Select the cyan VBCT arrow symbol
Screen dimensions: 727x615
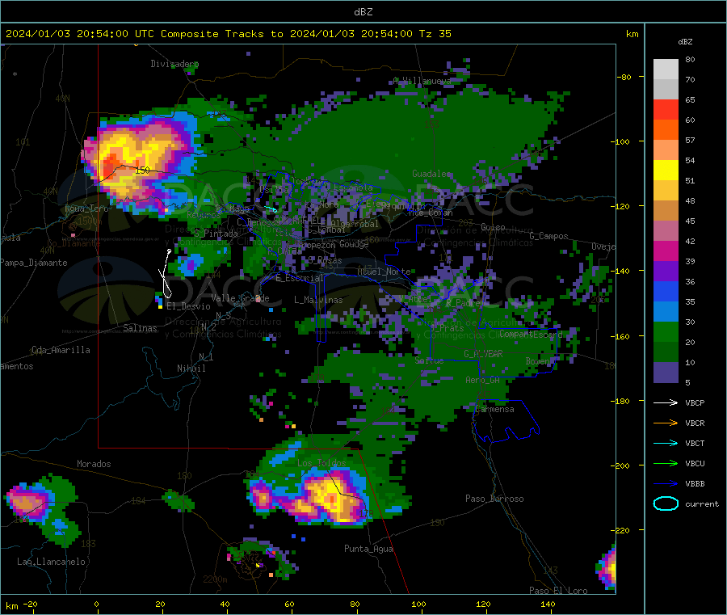coord(666,443)
